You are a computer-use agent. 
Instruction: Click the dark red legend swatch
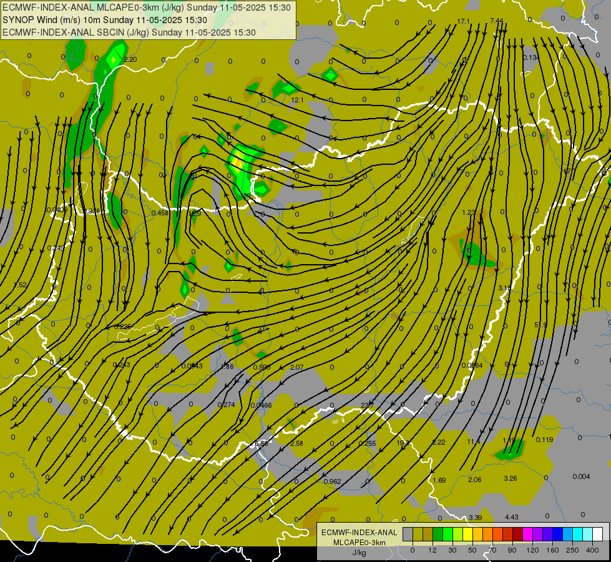[518, 534]
